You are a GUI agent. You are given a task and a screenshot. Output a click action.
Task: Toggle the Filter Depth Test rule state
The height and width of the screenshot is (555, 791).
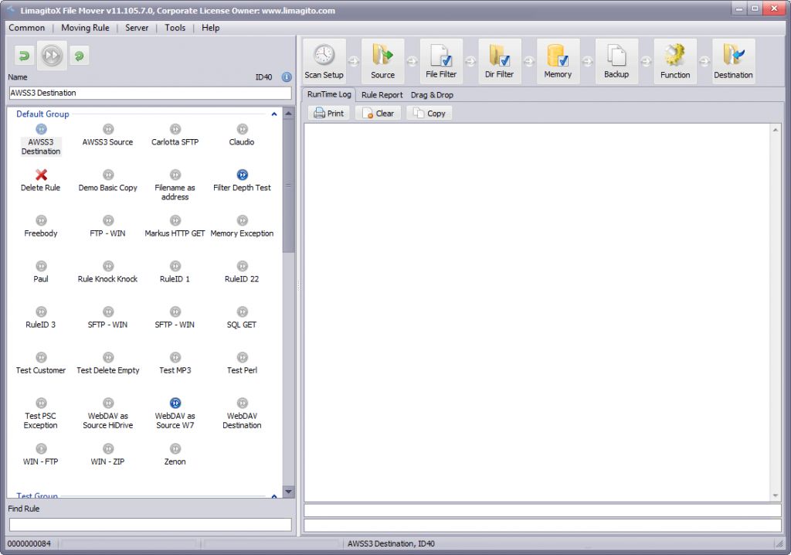coord(242,174)
